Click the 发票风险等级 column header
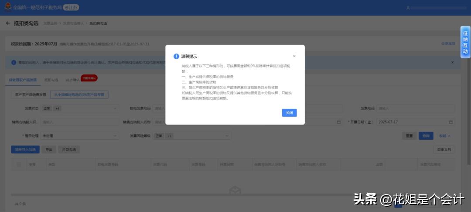Screen dimensions: 471x212 [x=430, y=164]
